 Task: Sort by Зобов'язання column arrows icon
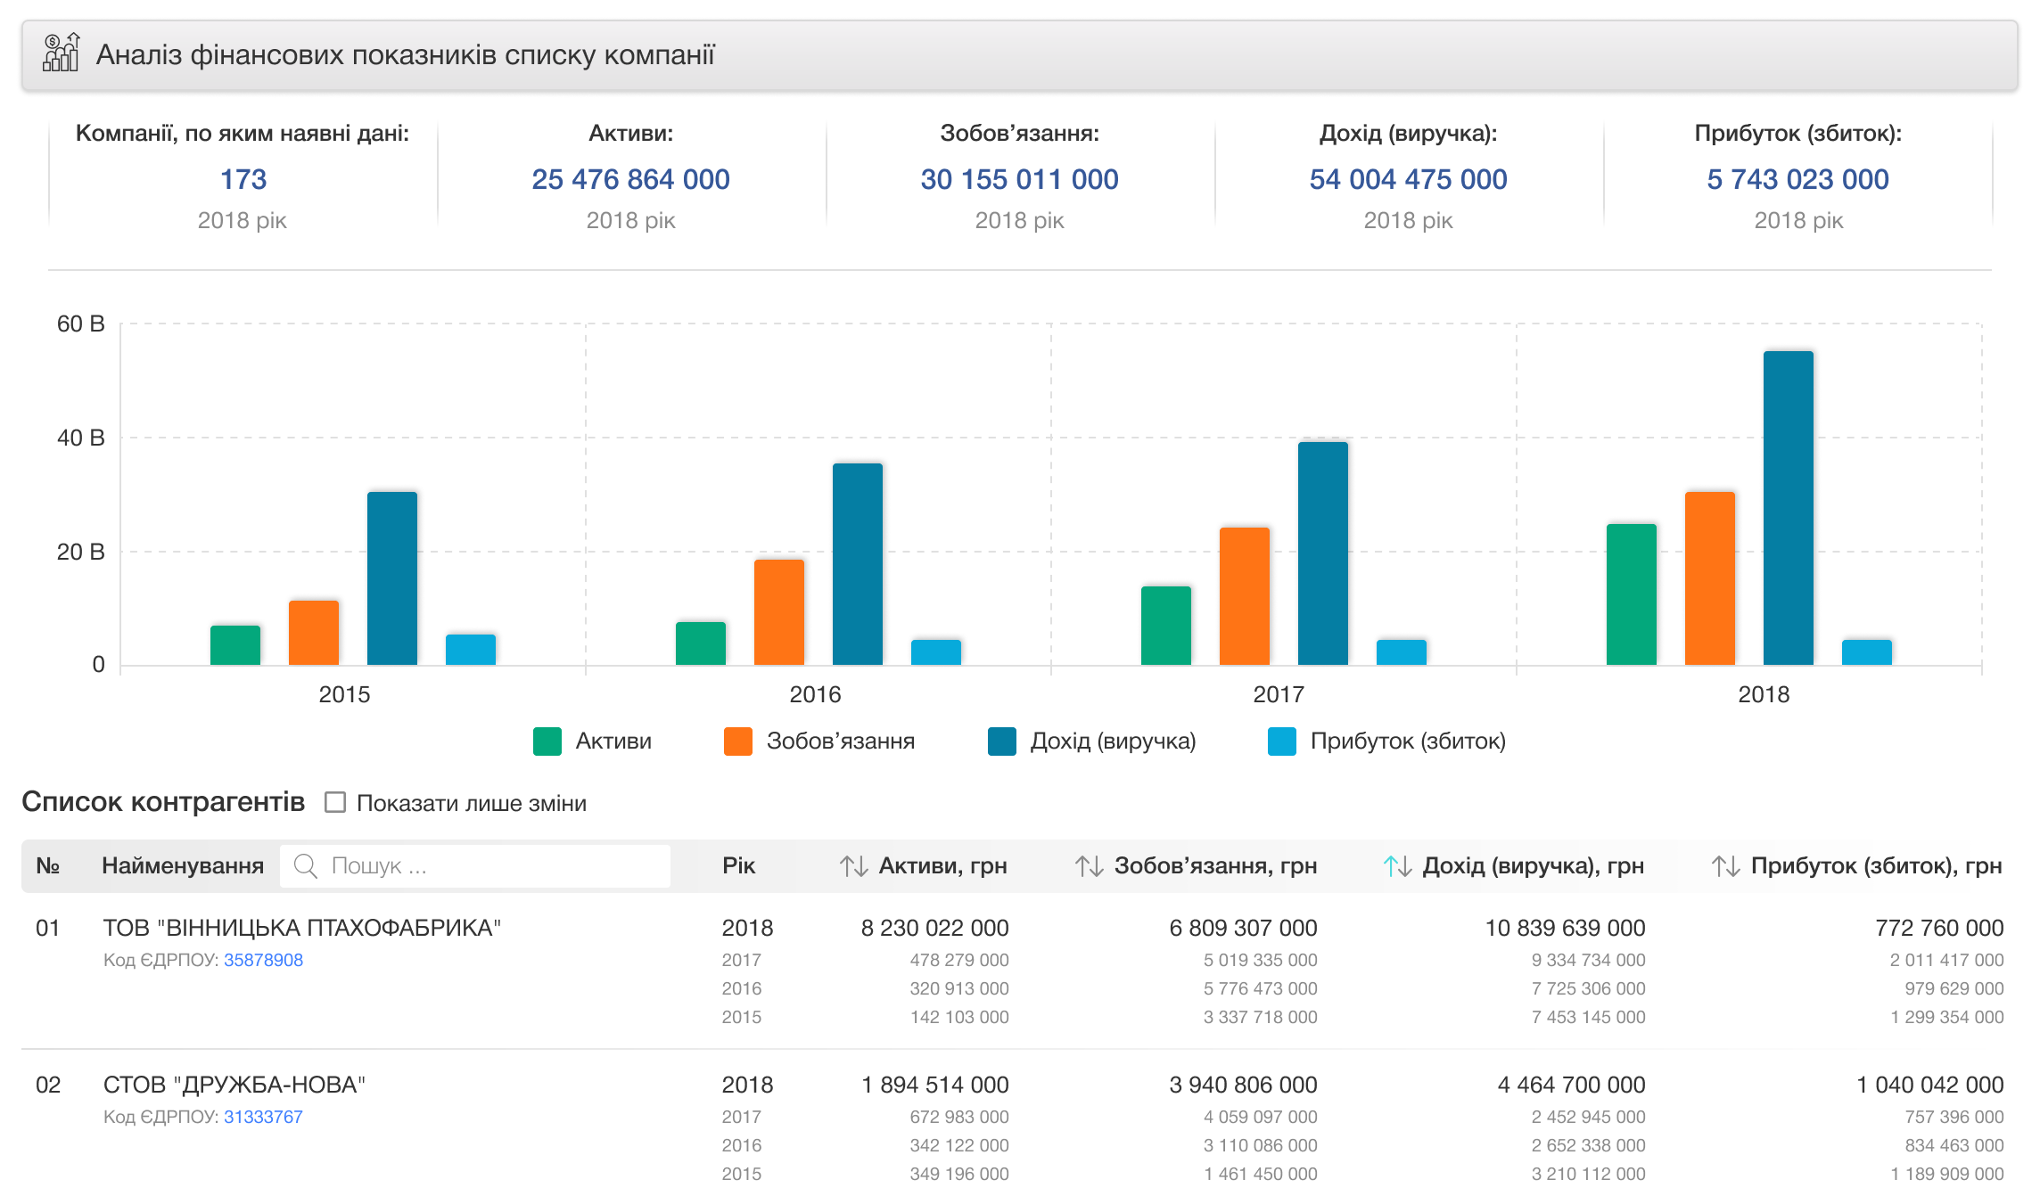1089,865
